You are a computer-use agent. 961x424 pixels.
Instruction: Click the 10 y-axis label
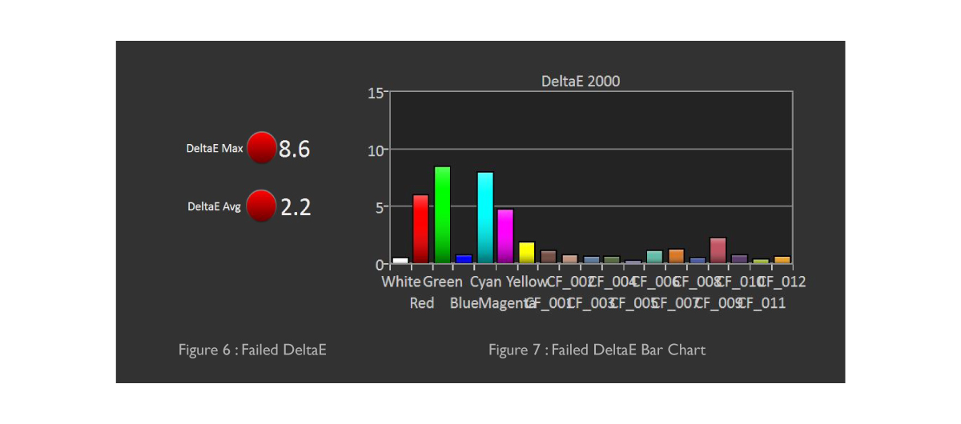click(376, 150)
